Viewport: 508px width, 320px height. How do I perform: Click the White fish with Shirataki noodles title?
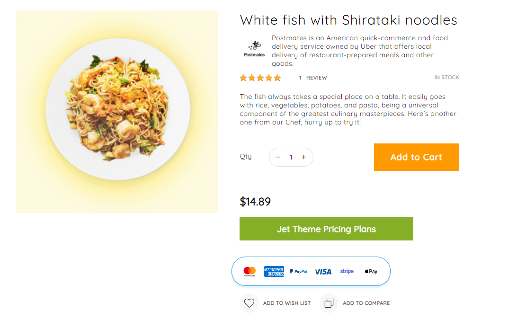[348, 20]
